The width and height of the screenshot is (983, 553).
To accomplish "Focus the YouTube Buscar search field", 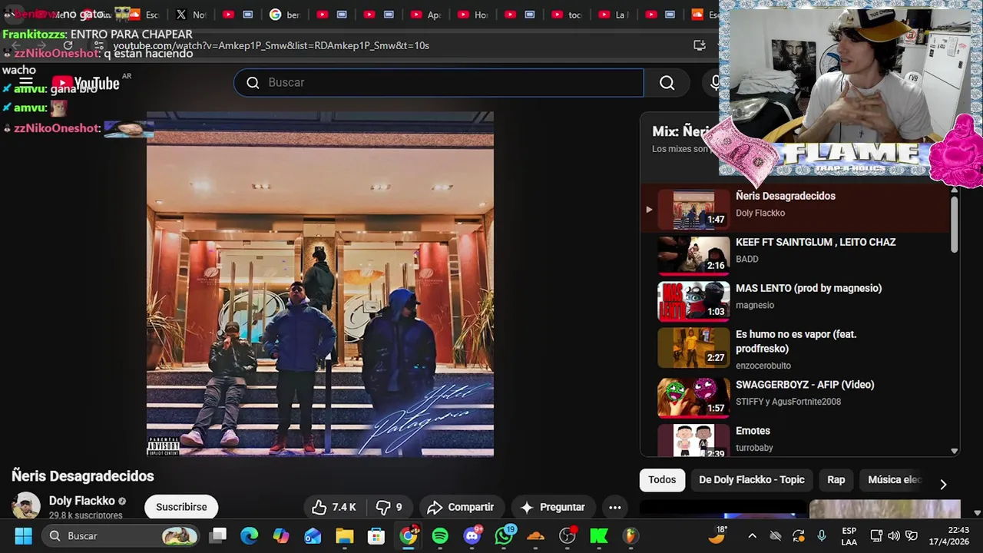I will [x=439, y=83].
